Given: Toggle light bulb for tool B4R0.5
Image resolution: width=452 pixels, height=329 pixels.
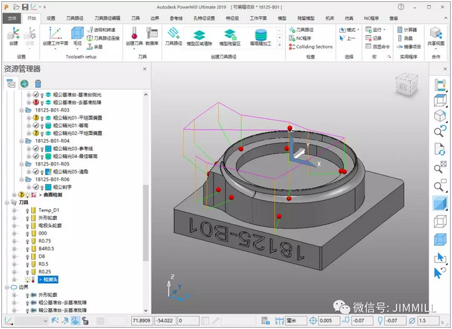Looking at the screenshot, I should point(28,249).
